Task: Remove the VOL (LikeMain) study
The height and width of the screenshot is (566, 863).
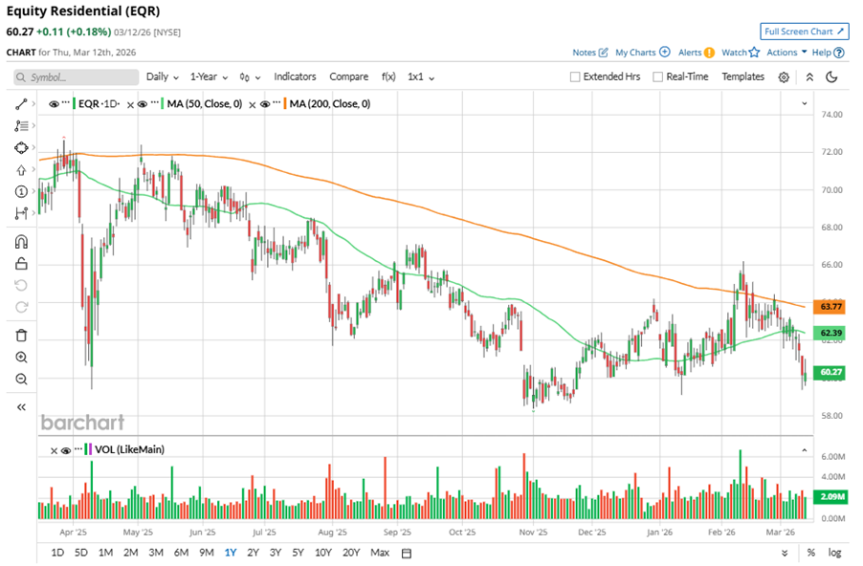Action: point(54,451)
